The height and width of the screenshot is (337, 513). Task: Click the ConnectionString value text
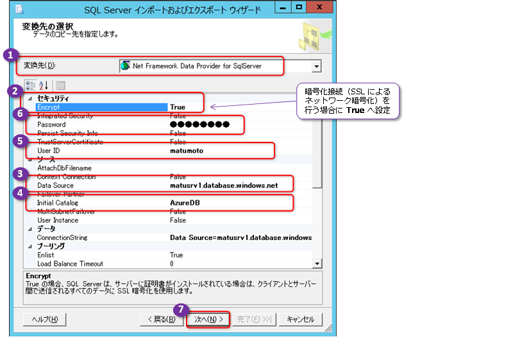[x=240, y=238]
